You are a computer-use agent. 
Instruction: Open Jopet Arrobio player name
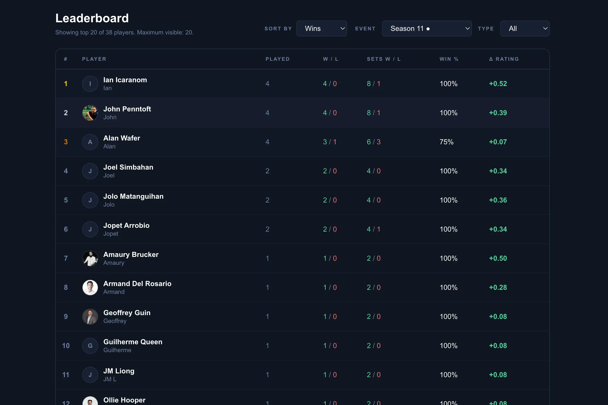click(x=126, y=226)
